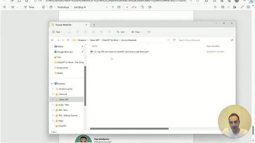Expand the .dropbox.cache folder
Viewport: 255px width, 143px height.
[53, 89]
